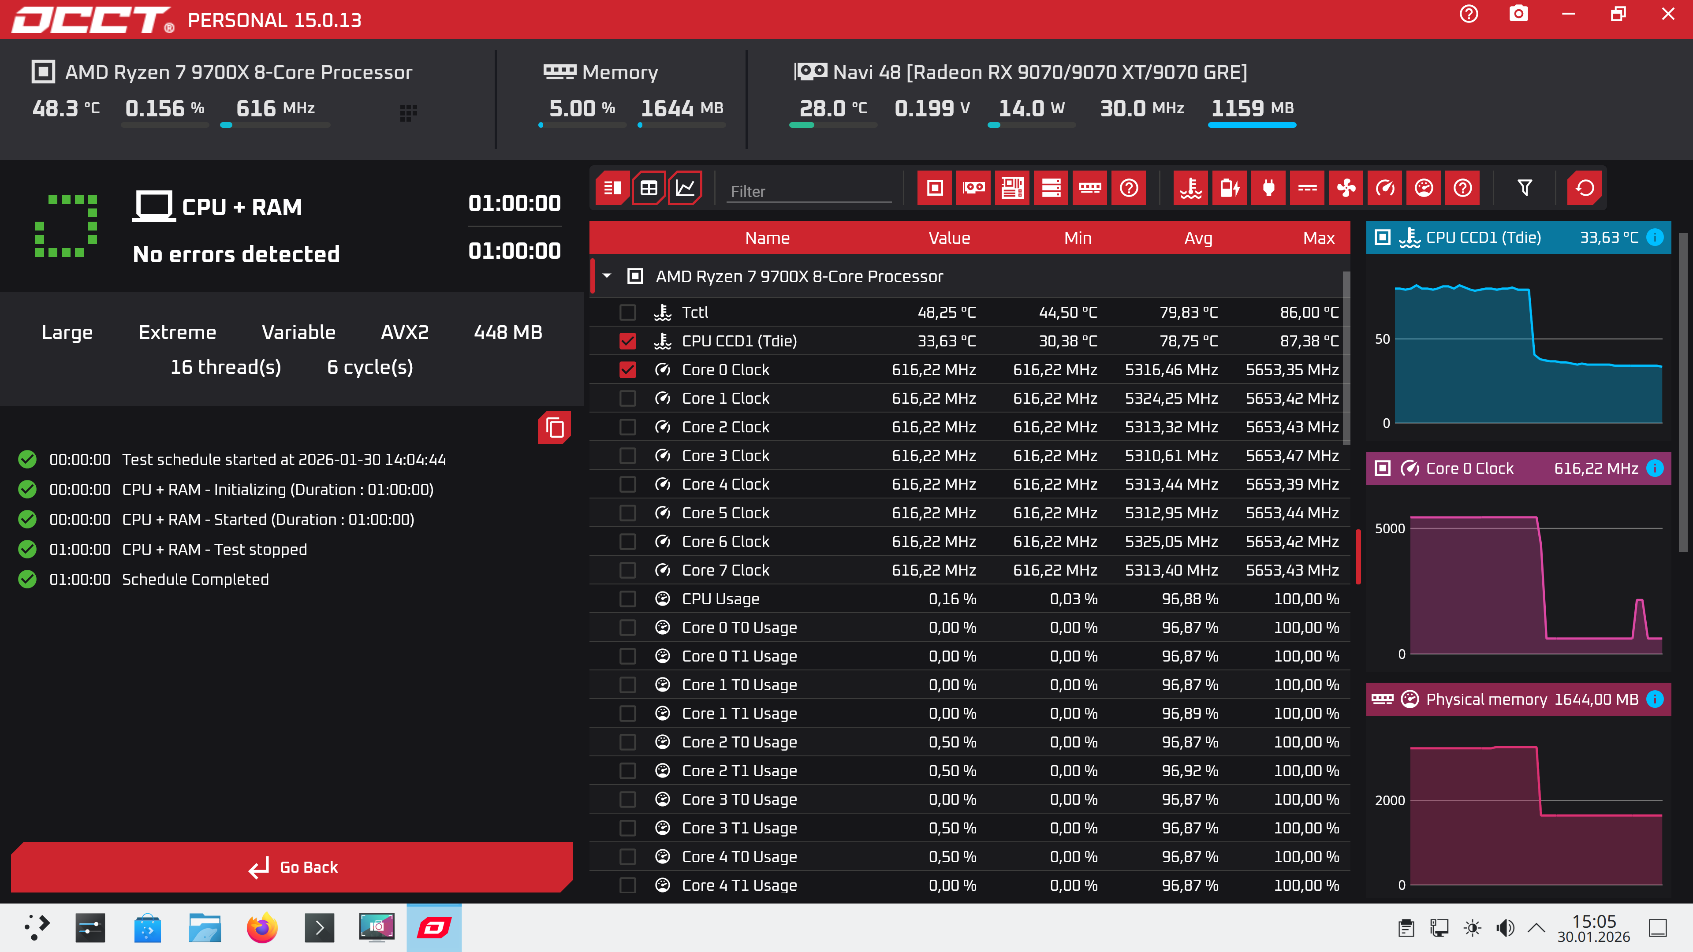Toggle the motherboard sensor category filter
Image resolution: width=1693 pixels, height=952 pixels.
(1012, 189)
